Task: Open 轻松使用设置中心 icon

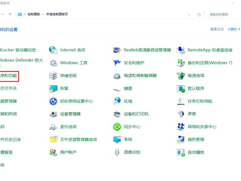Action: tap(53, 101)
